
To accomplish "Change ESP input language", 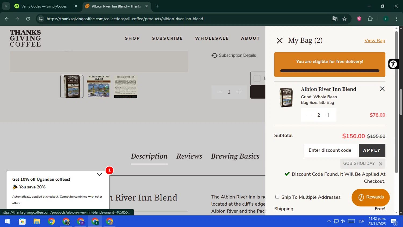I will pos(361,221).
